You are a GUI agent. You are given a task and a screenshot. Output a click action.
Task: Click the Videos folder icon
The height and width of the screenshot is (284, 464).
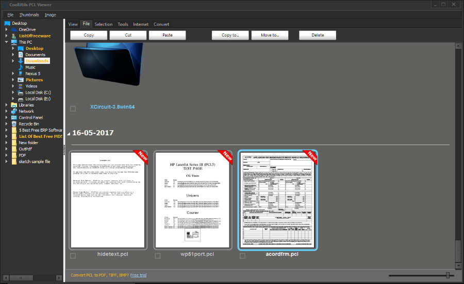point(21,86)
